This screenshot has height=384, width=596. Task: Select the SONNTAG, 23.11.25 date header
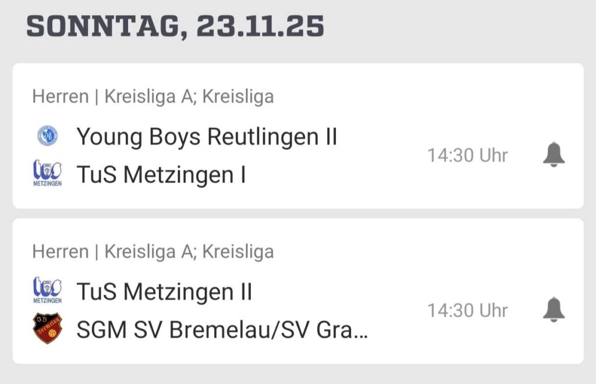click(x=175, y=27)
